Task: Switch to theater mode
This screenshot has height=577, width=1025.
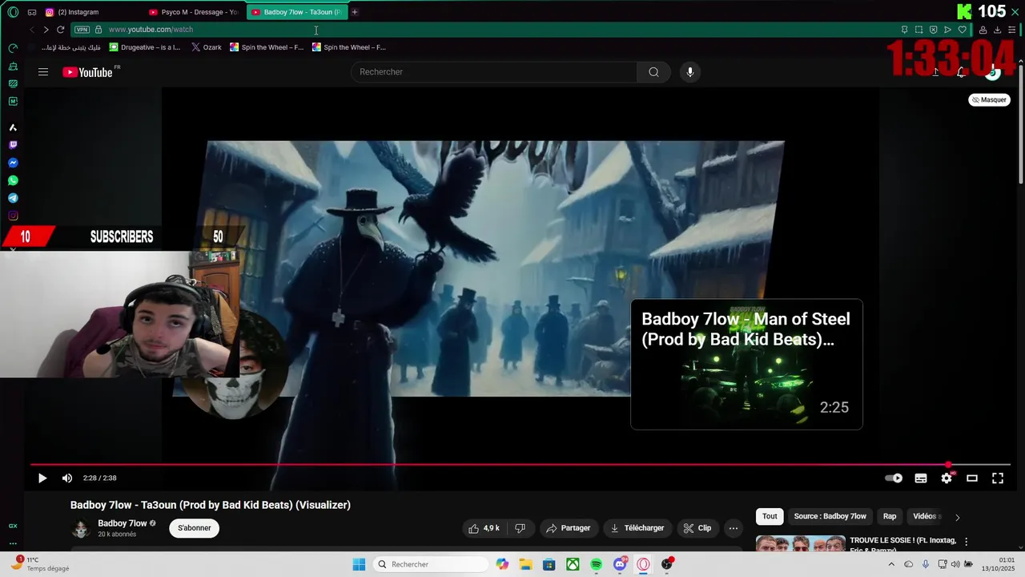Action: click(972, 478)
